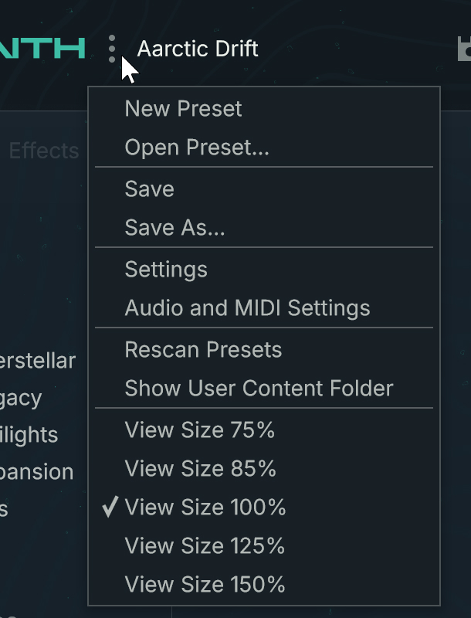Set View Size to 150%
The width and height of the screenshot is (471, 618).
coord(203,585)
